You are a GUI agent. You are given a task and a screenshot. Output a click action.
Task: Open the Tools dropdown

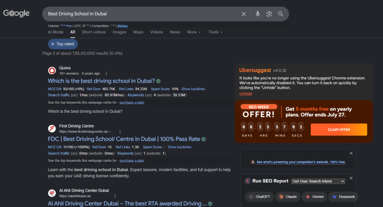click(x=215, y=32)
